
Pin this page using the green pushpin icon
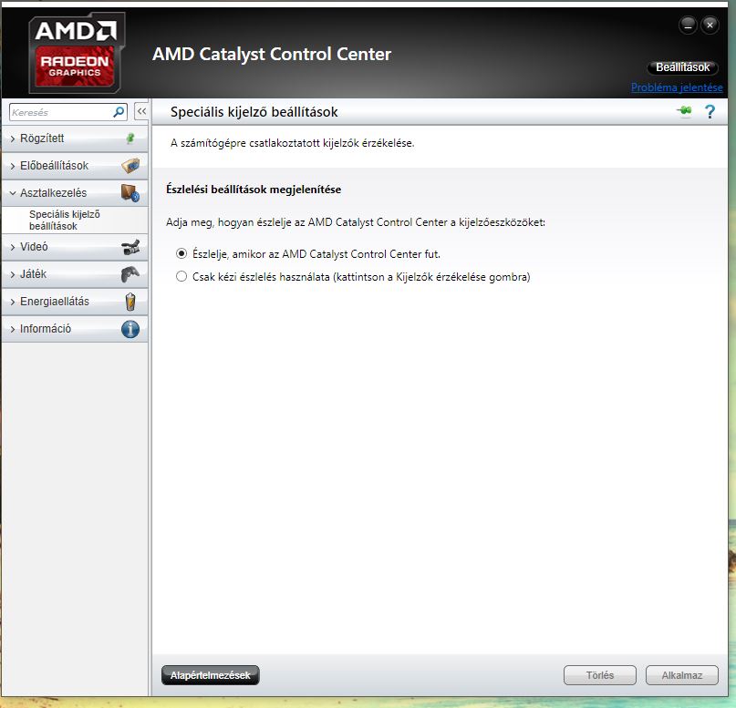685,111
